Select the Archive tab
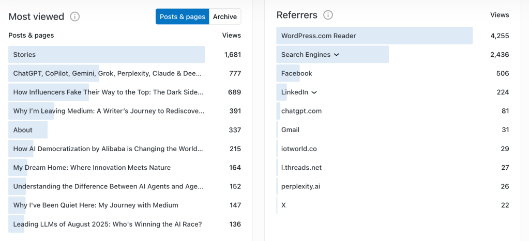 click(225, 17)
